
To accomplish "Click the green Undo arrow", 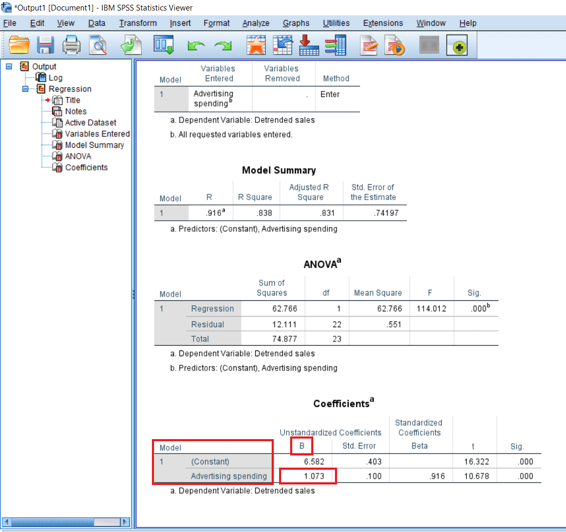I will 195,46.
